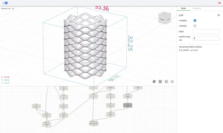Viewport: 223px width, 133px height.
Task: Toggle the grid icon in the viewport toolbar
Action: pos(160,81)
